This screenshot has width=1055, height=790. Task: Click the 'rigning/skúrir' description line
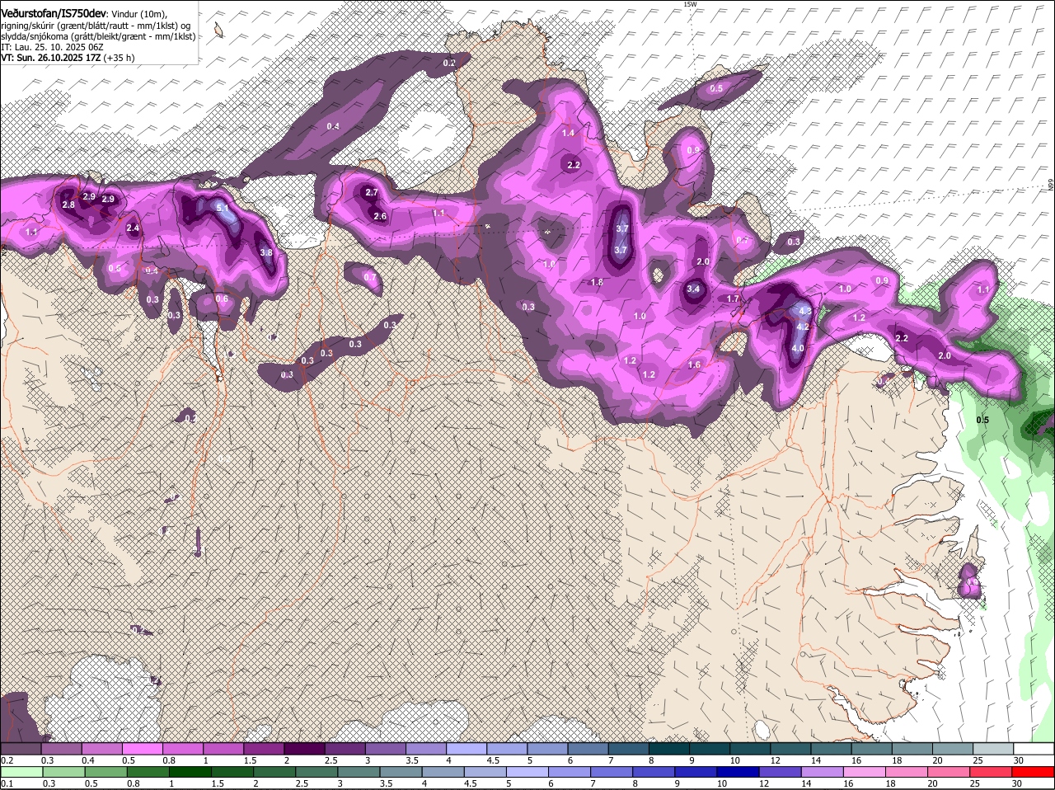(96, 26)
